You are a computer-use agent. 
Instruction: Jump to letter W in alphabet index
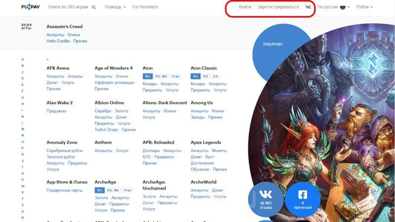coord(23,186)
